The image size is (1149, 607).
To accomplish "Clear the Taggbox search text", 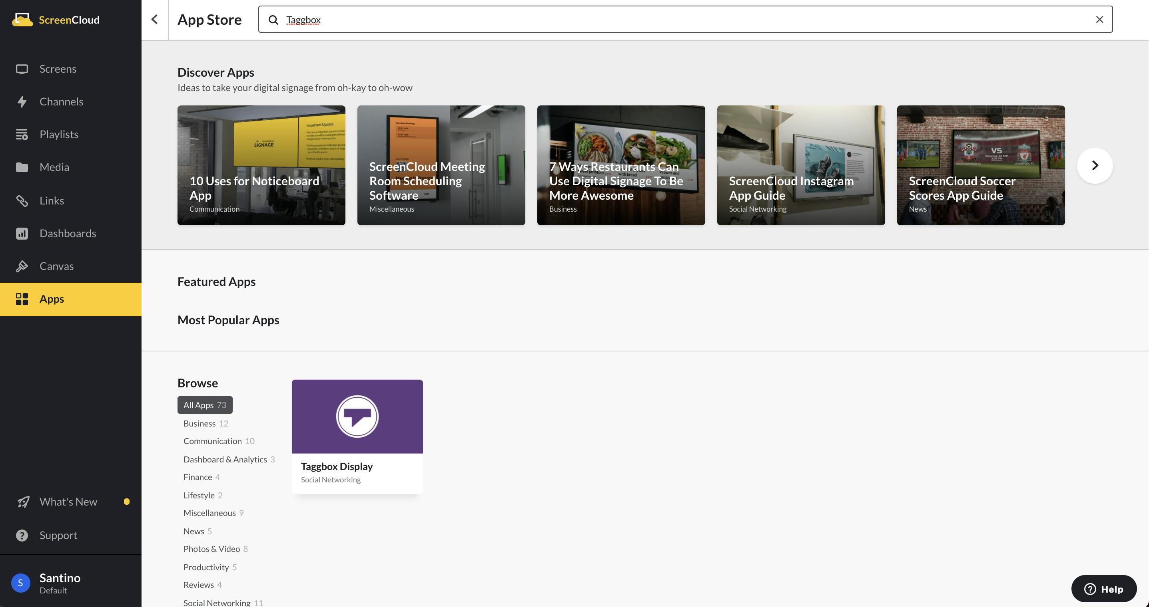I will tap(1099, 20).
